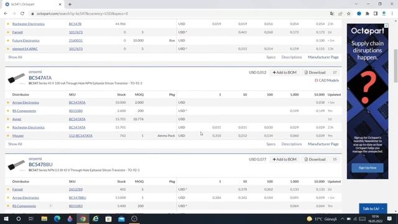Close the Octopart sidebar ad
Viewport: 398px width, 224px height.
pyautogui.click(x=386, y=26)
